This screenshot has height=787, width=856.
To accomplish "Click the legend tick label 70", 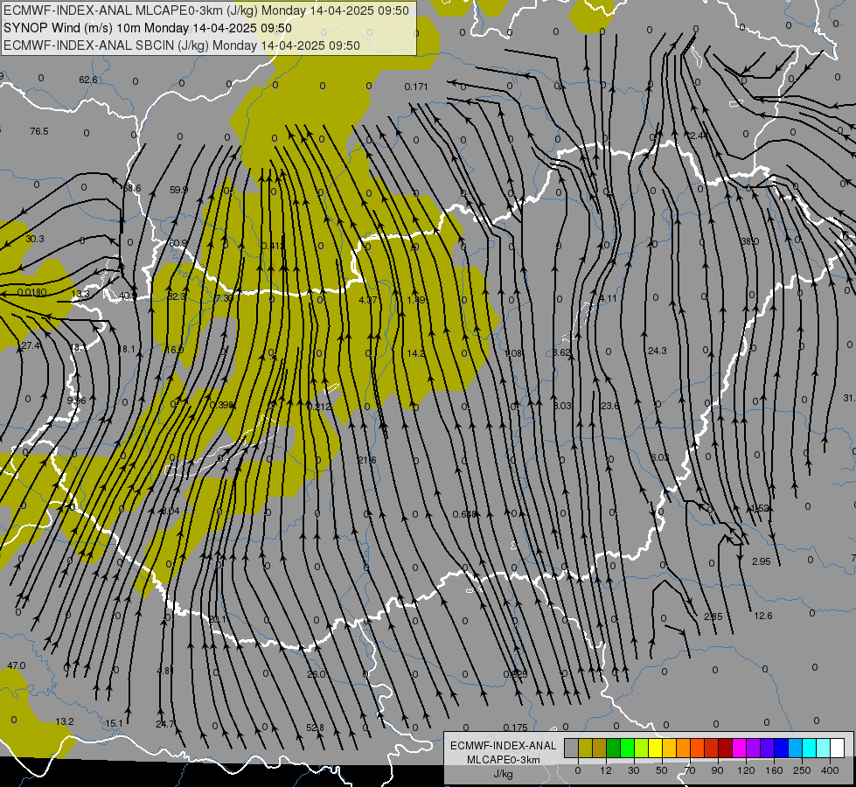I will point(690,770).
